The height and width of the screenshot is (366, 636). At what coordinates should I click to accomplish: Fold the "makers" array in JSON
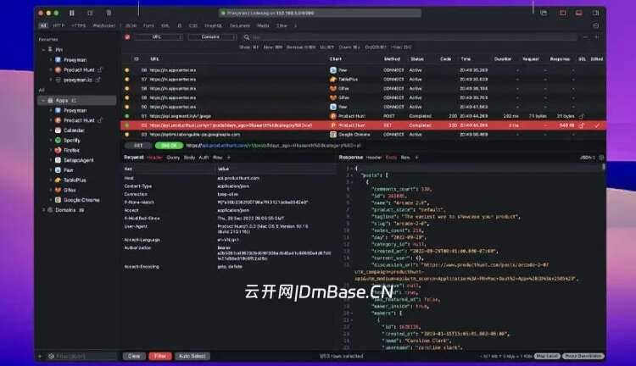tap(352, 313)
